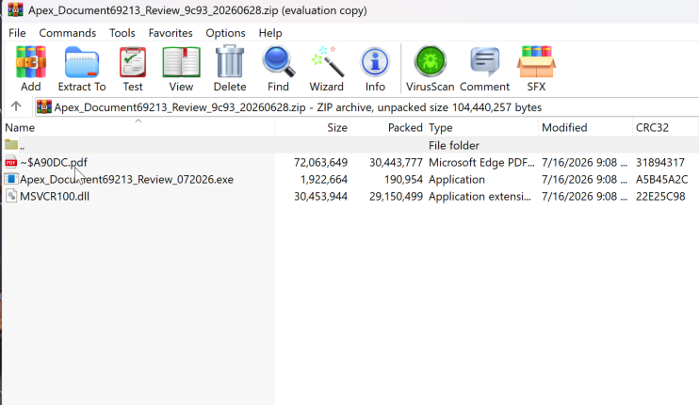Screen dimensions: 699x405
Task: Run the Test archive tool
Action: [x=133, y=62]
